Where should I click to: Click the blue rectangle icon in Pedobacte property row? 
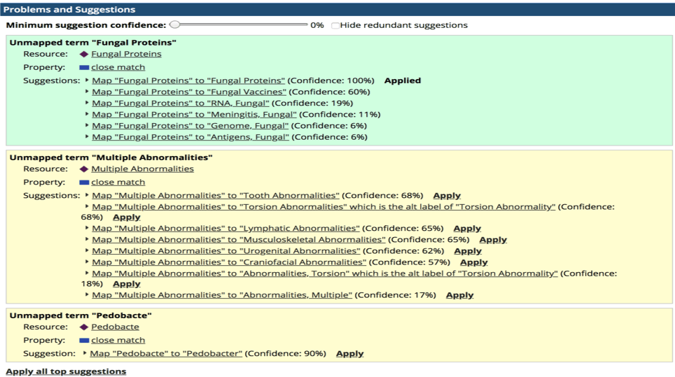pyautogui.click(x=84, y=341)
